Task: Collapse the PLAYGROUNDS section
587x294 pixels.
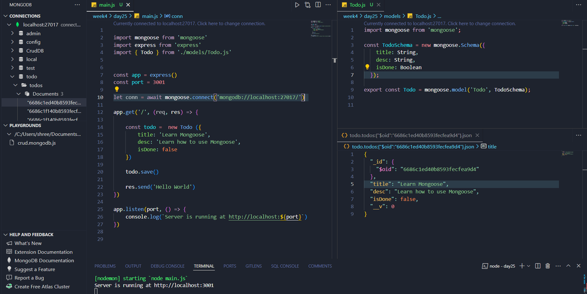Action: 5,126
